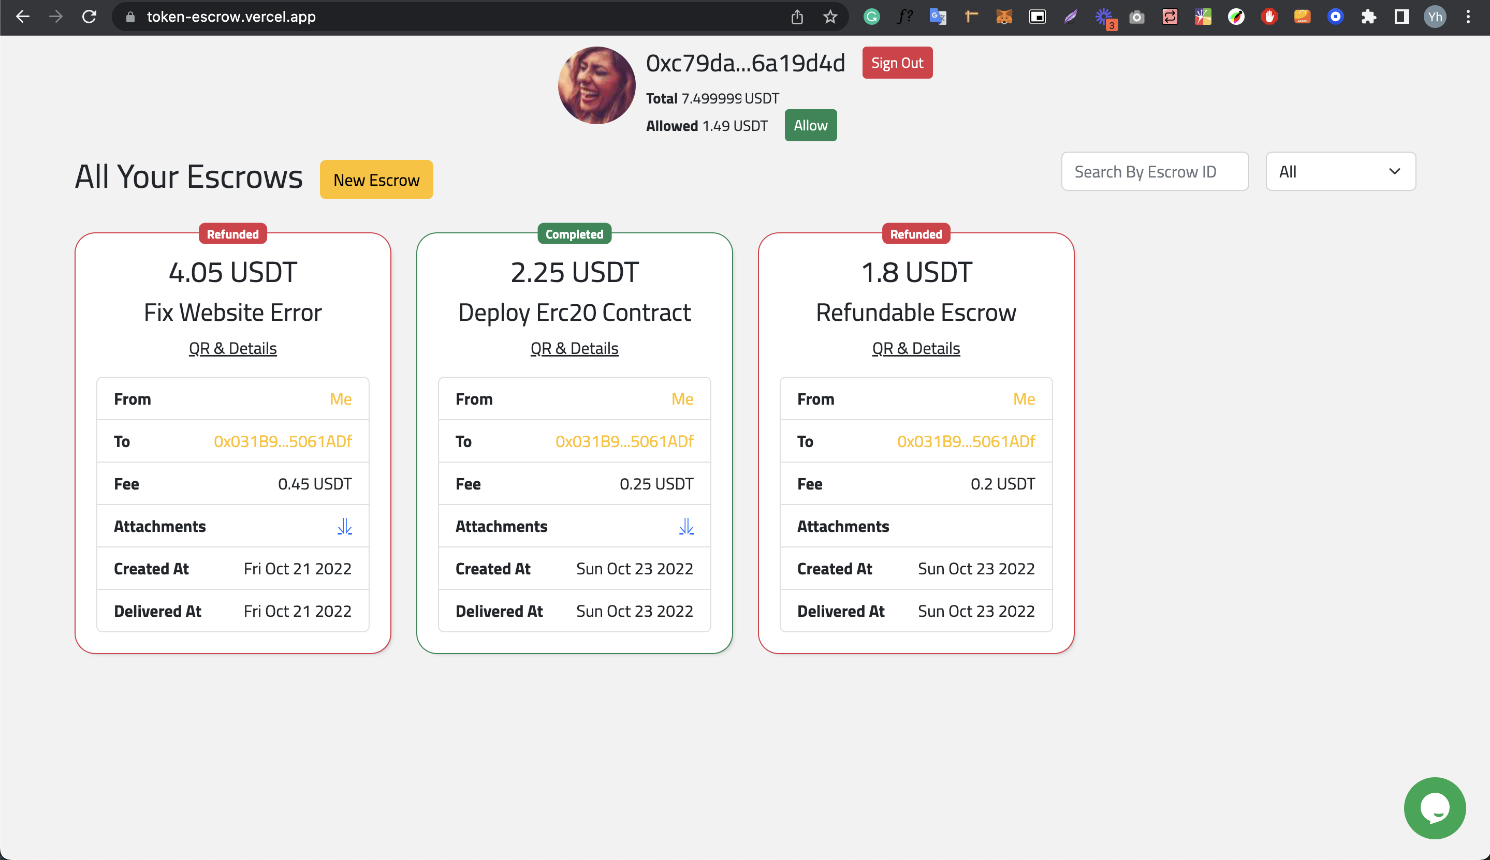Screen dimensions: 1490x860
Task: Download attachments of Fix Website Error escrow
Action: pyautogui.click(x=344, y=526)
